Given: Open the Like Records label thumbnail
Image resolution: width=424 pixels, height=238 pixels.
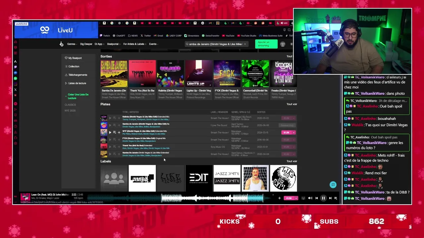Looking at the screenshot, I should coord(170,178).
